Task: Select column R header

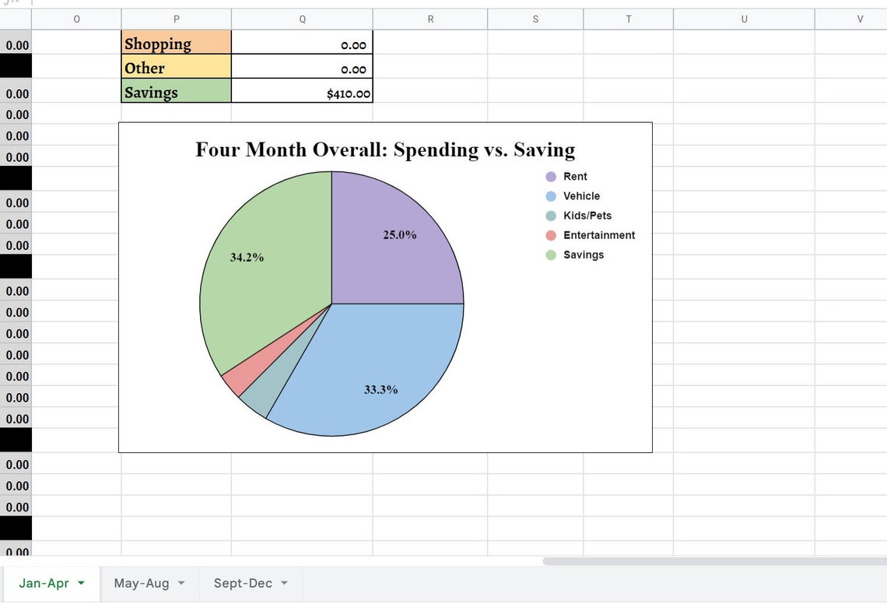Action: (430, 19)
